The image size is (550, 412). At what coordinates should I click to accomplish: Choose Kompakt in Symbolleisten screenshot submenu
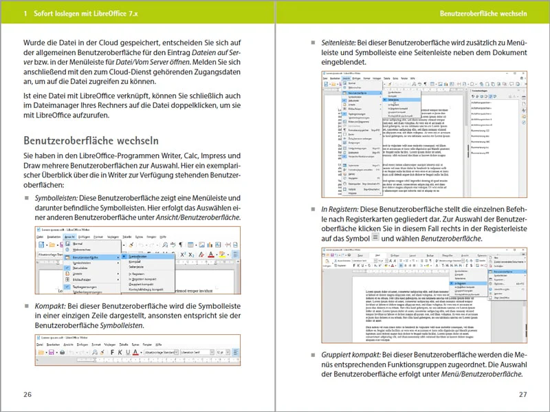pos(135,261)
